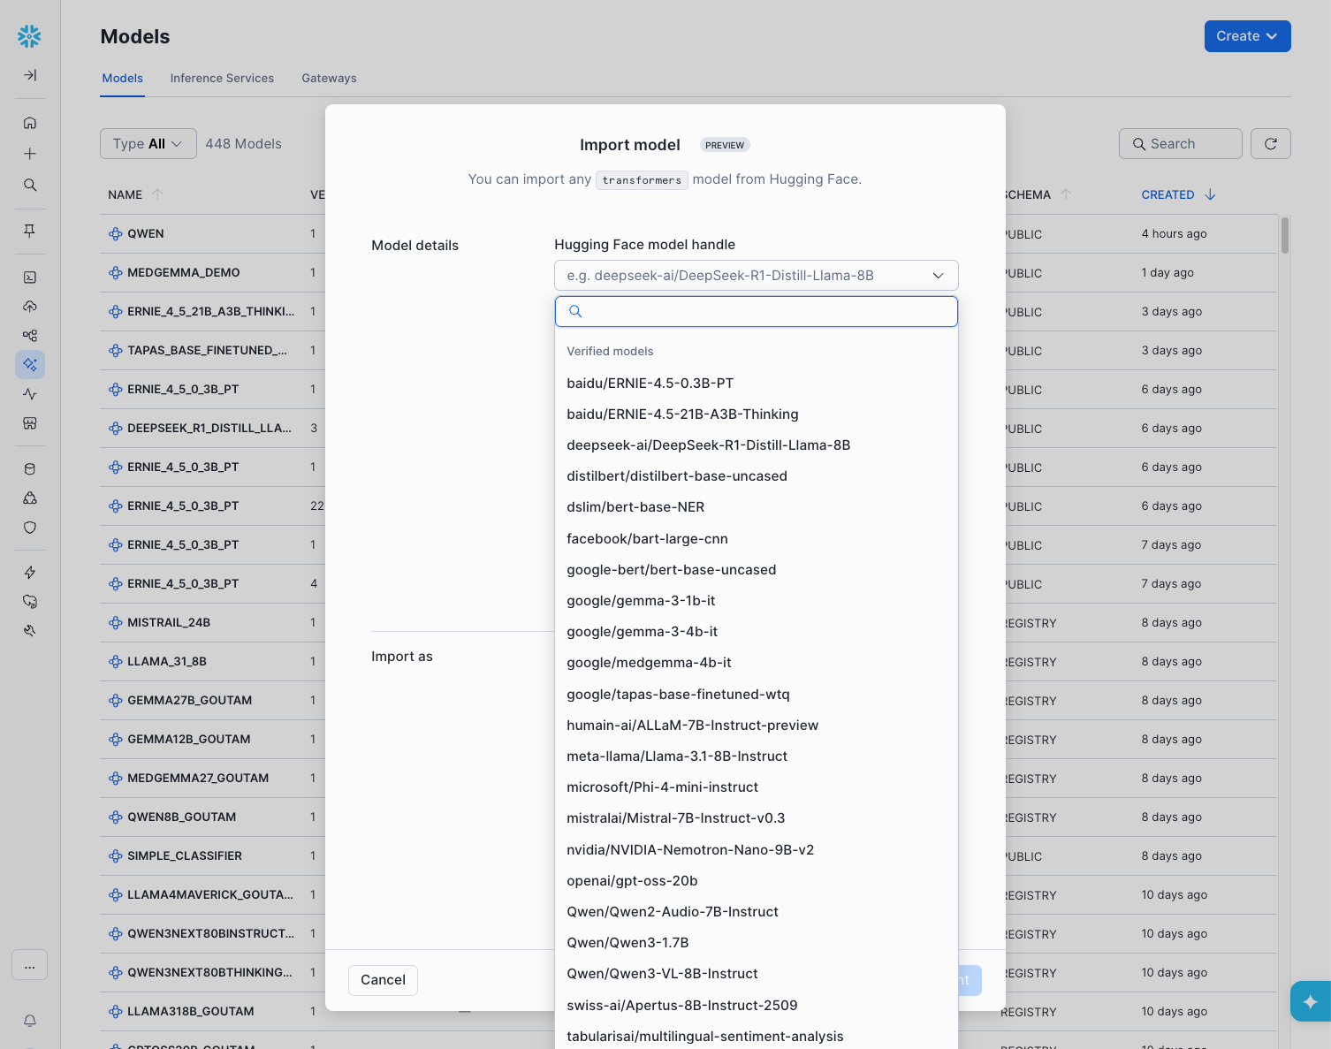Click the plus icon to create new
This screenshot has width=1331, height=1049.
click(x=29, y=153)
